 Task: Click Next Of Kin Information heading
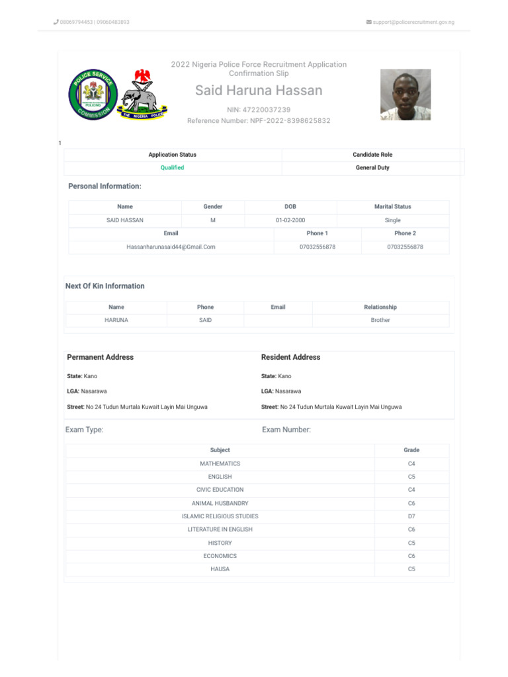point(105,286)
